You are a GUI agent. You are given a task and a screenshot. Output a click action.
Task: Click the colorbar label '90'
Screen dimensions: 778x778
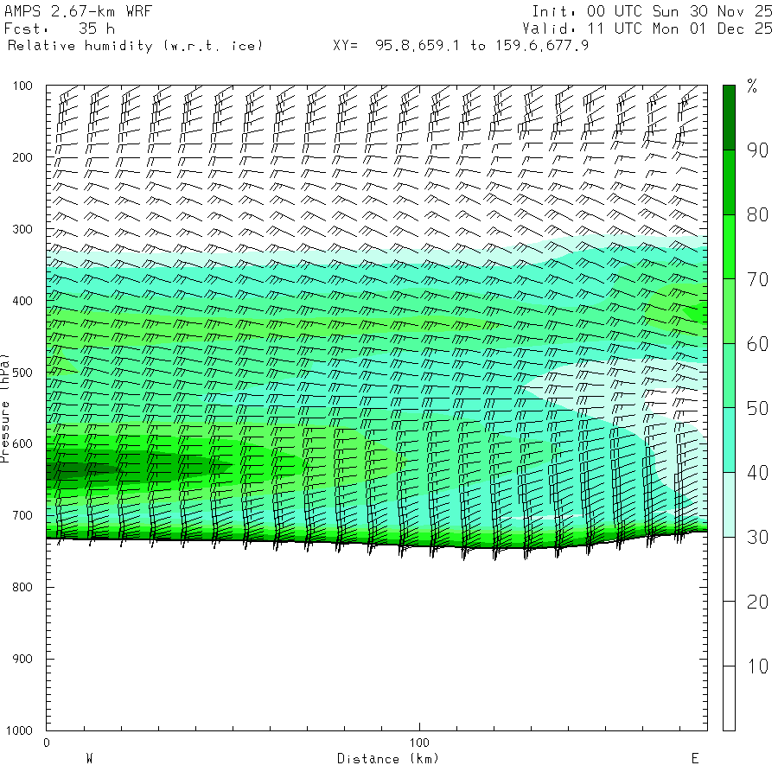(757, 150)
